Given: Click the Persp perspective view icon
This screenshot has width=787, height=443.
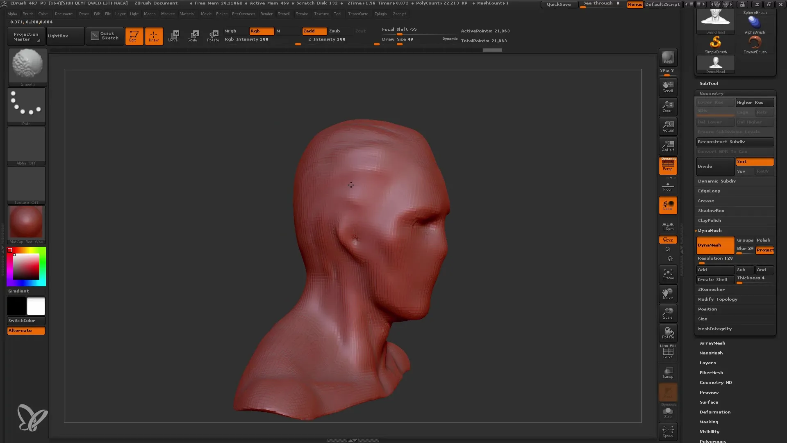Looking at the screenshot, I should [668, 166].
